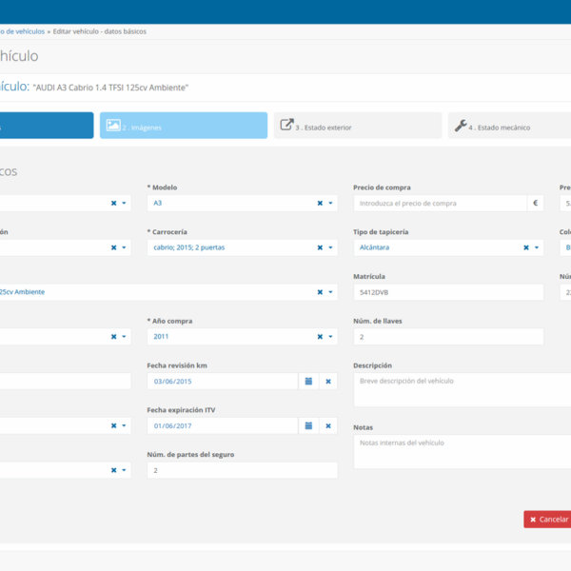Clear the Año compra 2011 selection

click(x=320, y=337)
